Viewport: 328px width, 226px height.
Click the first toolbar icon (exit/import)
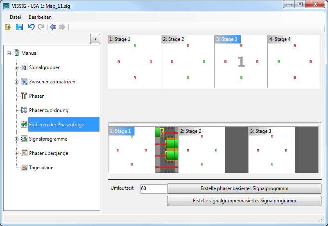click(8, 27)
